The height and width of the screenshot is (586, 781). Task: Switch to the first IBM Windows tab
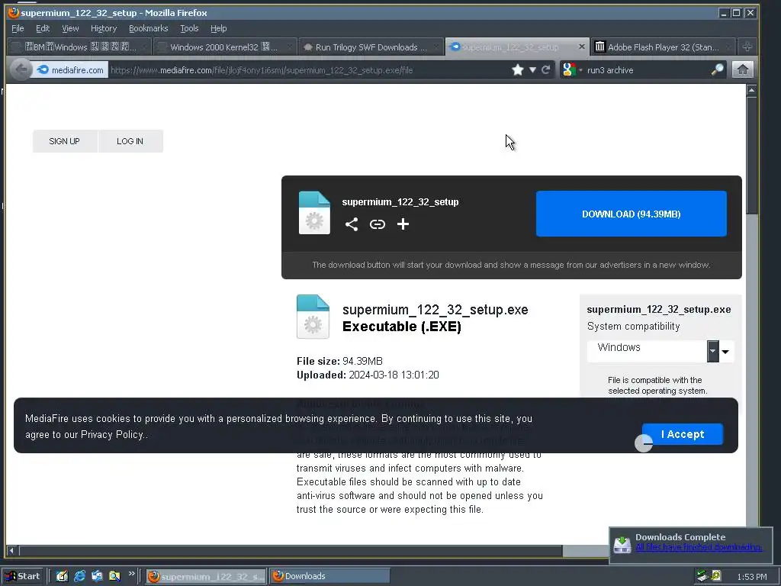(79, 47)
